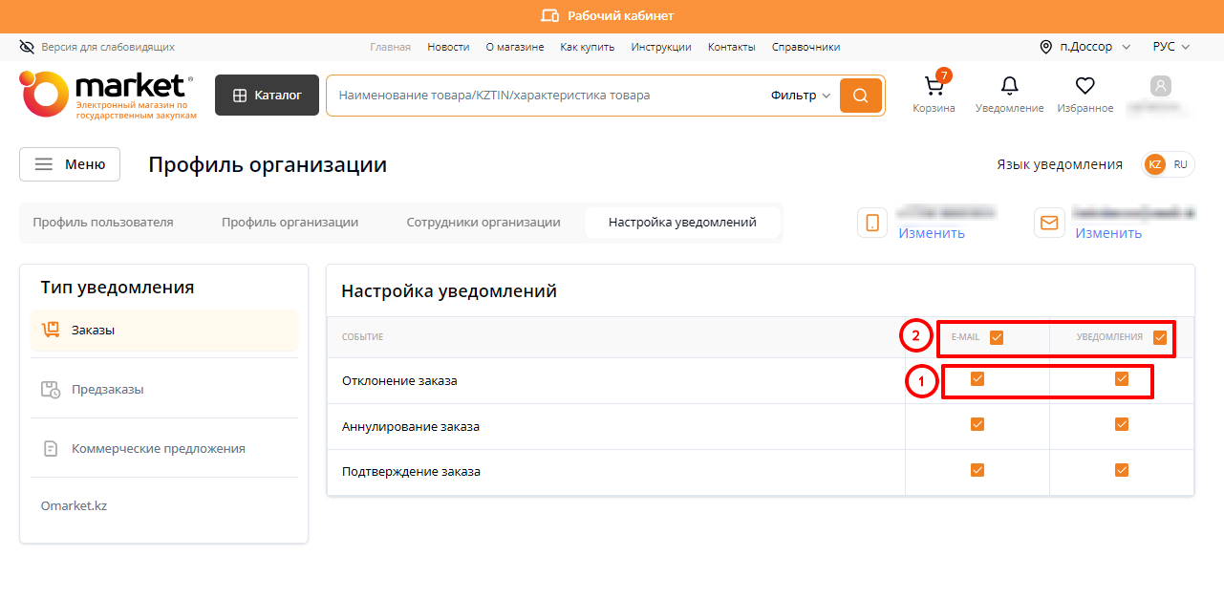
Task: Click the orange search magnifier button
Action: click(860, 96)
